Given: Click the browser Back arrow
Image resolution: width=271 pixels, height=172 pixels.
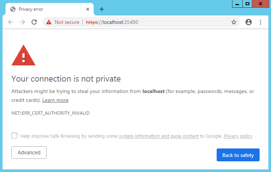Looking at the screenshot, I should pyautogui.click(x=11, y=22).
